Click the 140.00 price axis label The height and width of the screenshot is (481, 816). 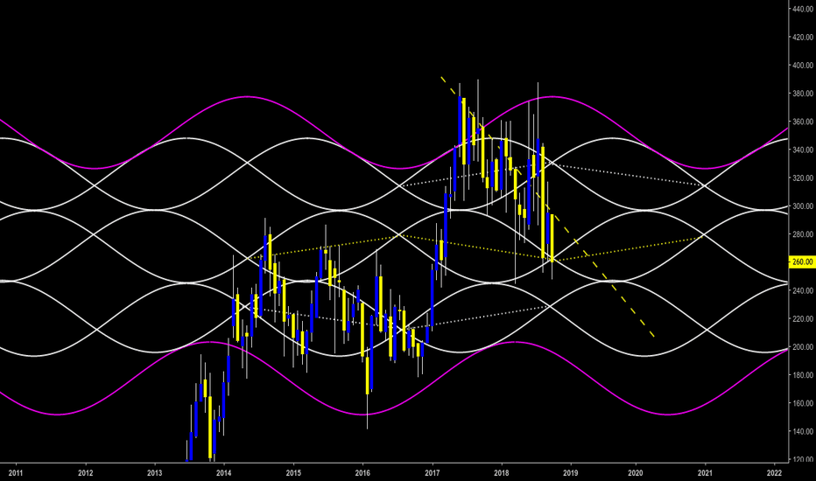point(803,431)
